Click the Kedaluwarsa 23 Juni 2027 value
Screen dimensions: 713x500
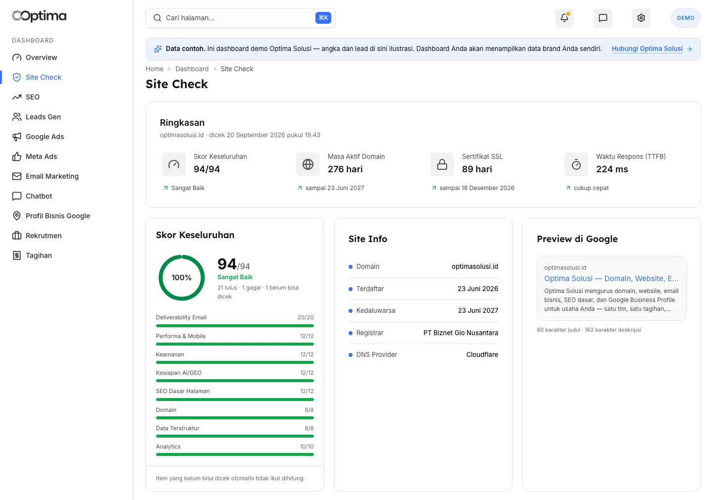click(478, 310)
